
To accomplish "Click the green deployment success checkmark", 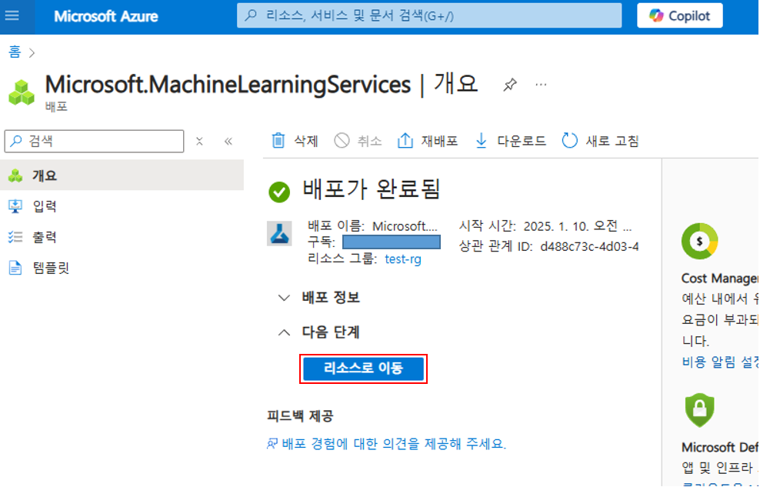I will click(279, 192).
